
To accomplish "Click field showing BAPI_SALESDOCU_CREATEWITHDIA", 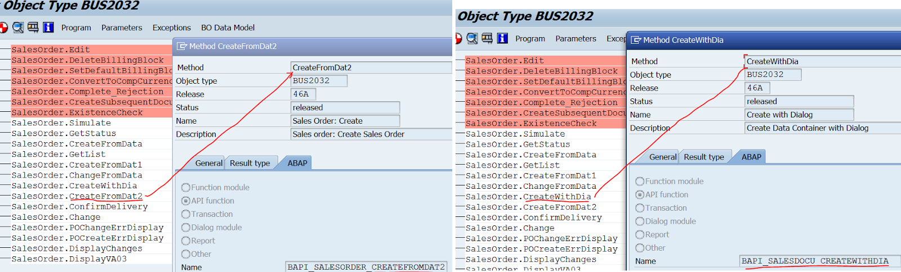I will point(820,261).
